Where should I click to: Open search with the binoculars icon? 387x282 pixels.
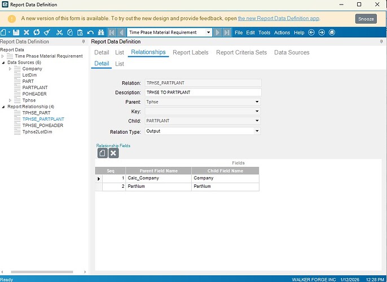pyautogui.click(x=101, y=33)
